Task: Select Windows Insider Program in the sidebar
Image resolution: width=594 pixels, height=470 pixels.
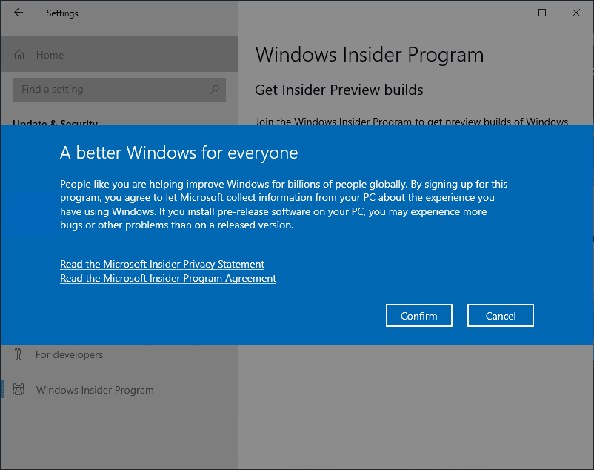Action: pyautogui.click(x=119, y=390)
